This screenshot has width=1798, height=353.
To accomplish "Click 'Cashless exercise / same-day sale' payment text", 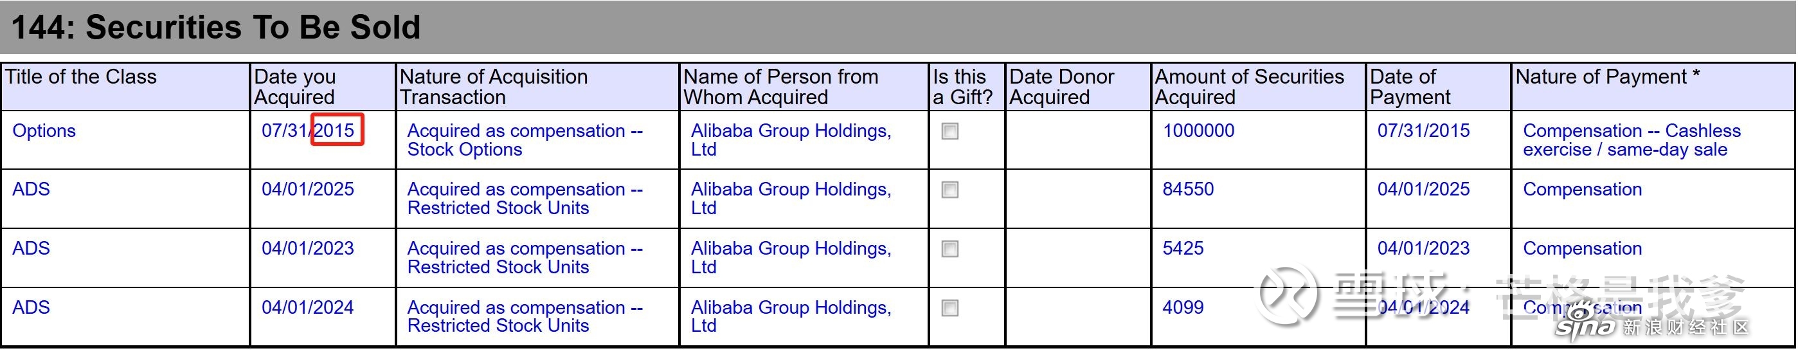I will (x=1632, y=140).
